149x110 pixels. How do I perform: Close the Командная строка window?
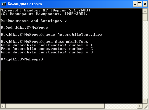coord(145,4)
